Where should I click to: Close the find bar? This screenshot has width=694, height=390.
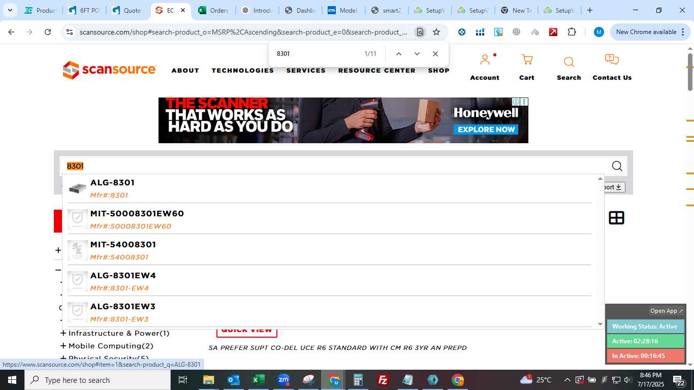tap(435, 54)
